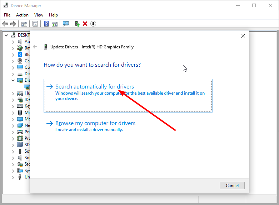Close the Update Drivers dialog with X

[243, 36]
